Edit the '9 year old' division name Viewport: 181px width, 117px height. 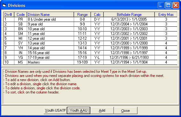(x=50, y=24)
